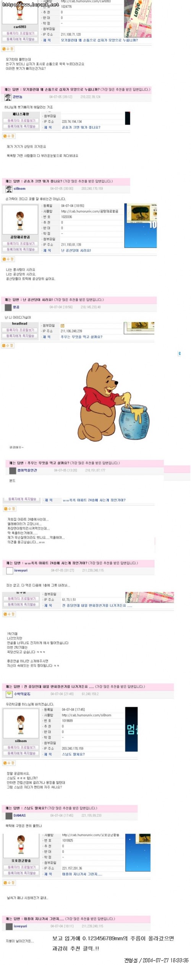This screenshot has height=965, width=191.
Task: Open the 강한놈 reply avatar icon
Action: [x=8, y=97]
